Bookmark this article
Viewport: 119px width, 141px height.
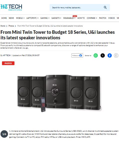coord(116,56)
